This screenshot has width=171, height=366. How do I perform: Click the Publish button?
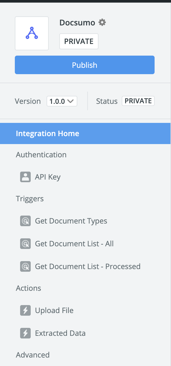pyautogui.click(x=85, y=65)
